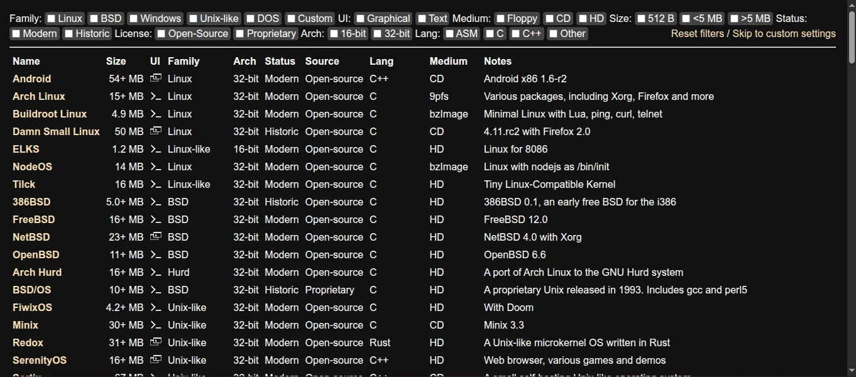The image size is (856, 377).
Task: Click the terminal icon in ELKS row
Action: tap(156, 149)
